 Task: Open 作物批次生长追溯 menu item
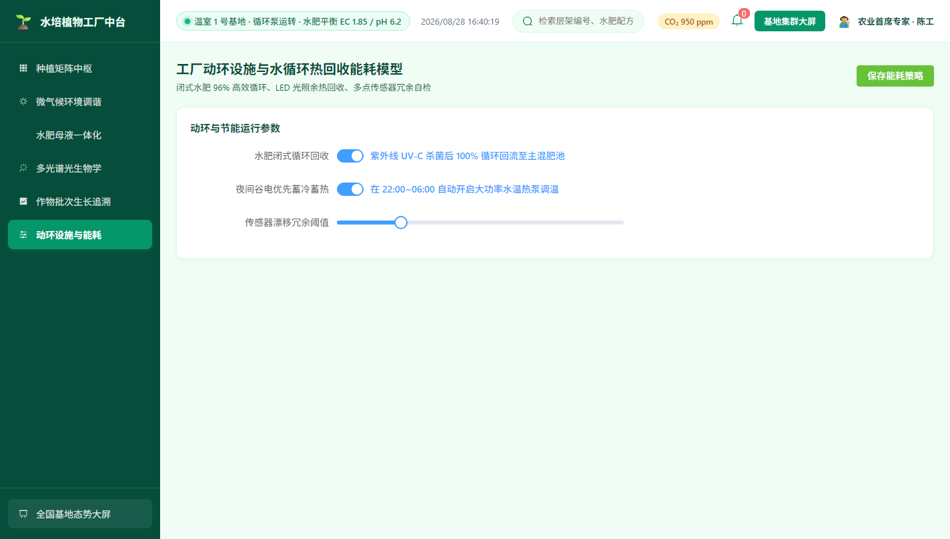[x=80, y=201]
